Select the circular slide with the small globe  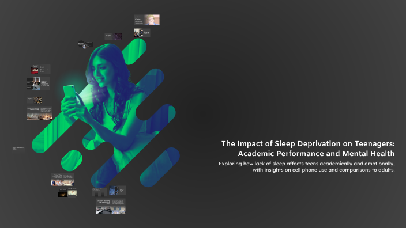[85, 44]
